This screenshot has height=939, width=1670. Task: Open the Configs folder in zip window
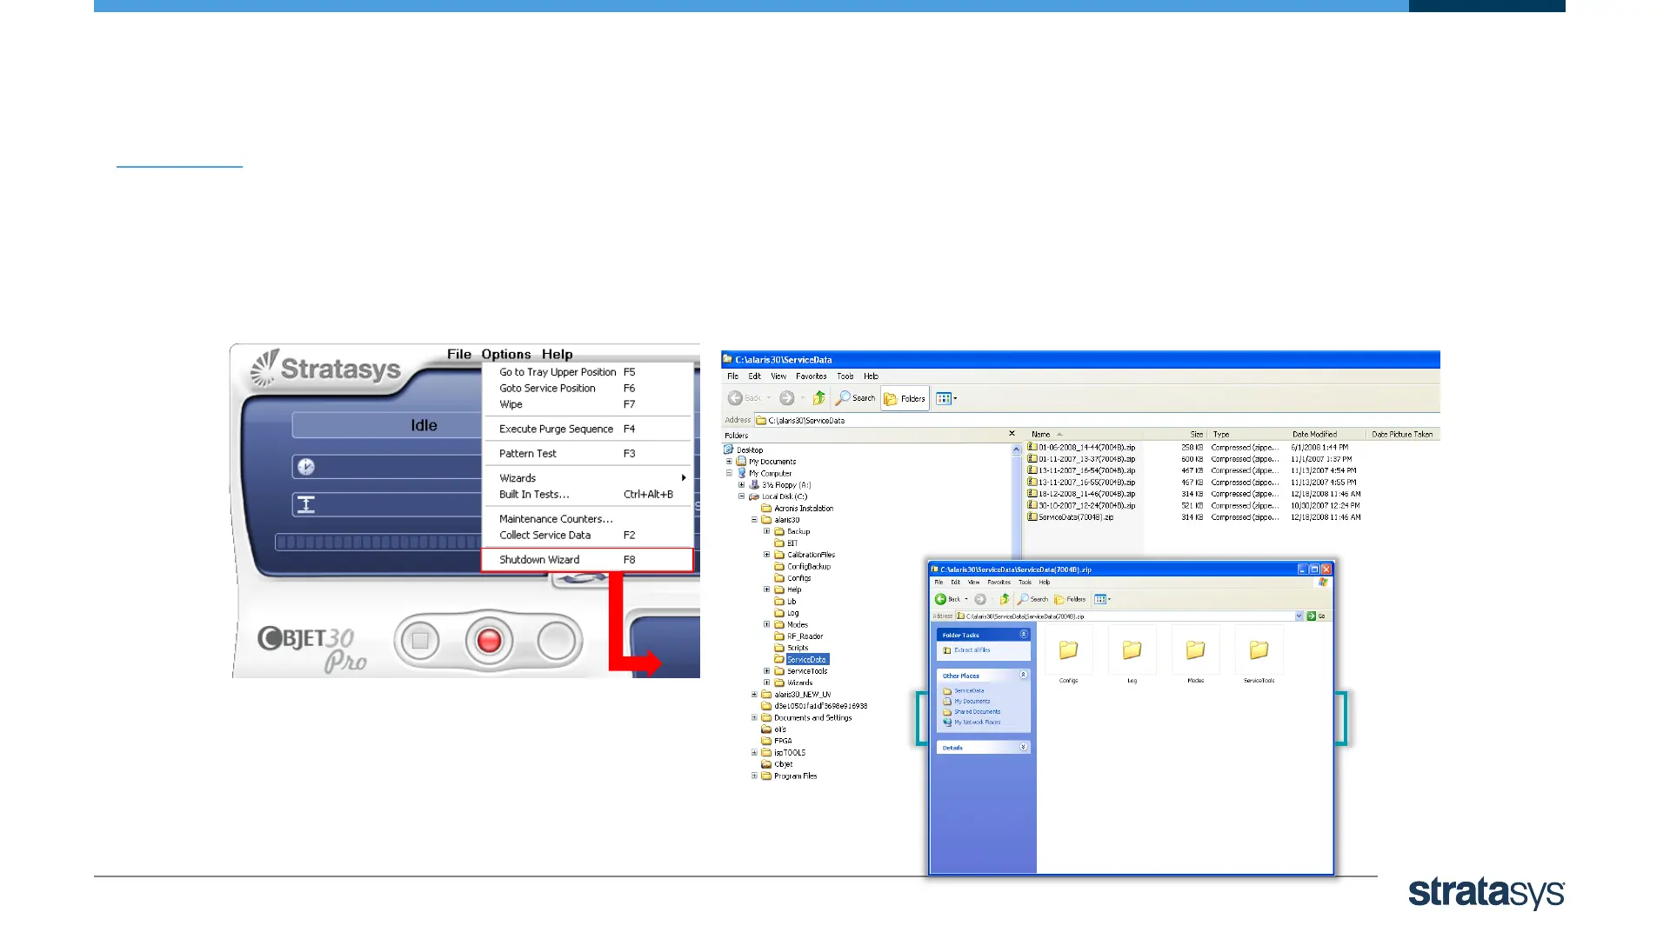pos(1068,650)
